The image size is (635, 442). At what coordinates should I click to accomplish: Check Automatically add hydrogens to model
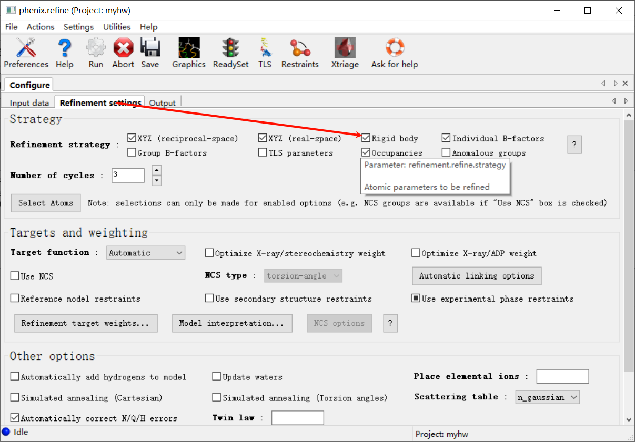15,377
